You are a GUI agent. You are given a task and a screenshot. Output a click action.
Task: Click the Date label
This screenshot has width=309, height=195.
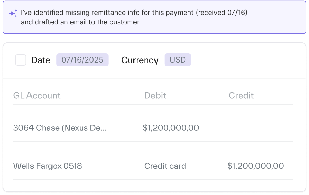tap(41, 60)
